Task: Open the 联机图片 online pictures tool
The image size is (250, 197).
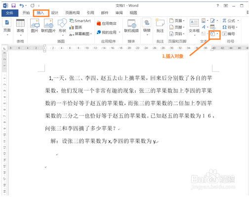Action: [x=48, y=26]
